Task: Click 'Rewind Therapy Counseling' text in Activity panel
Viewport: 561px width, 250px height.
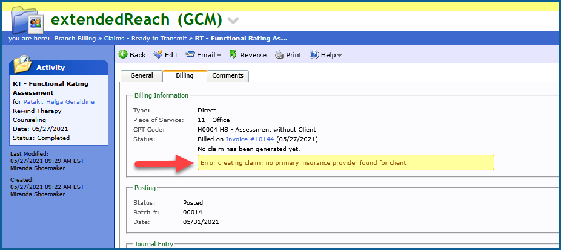Action: pyautogui.click(x=37, y=115)
